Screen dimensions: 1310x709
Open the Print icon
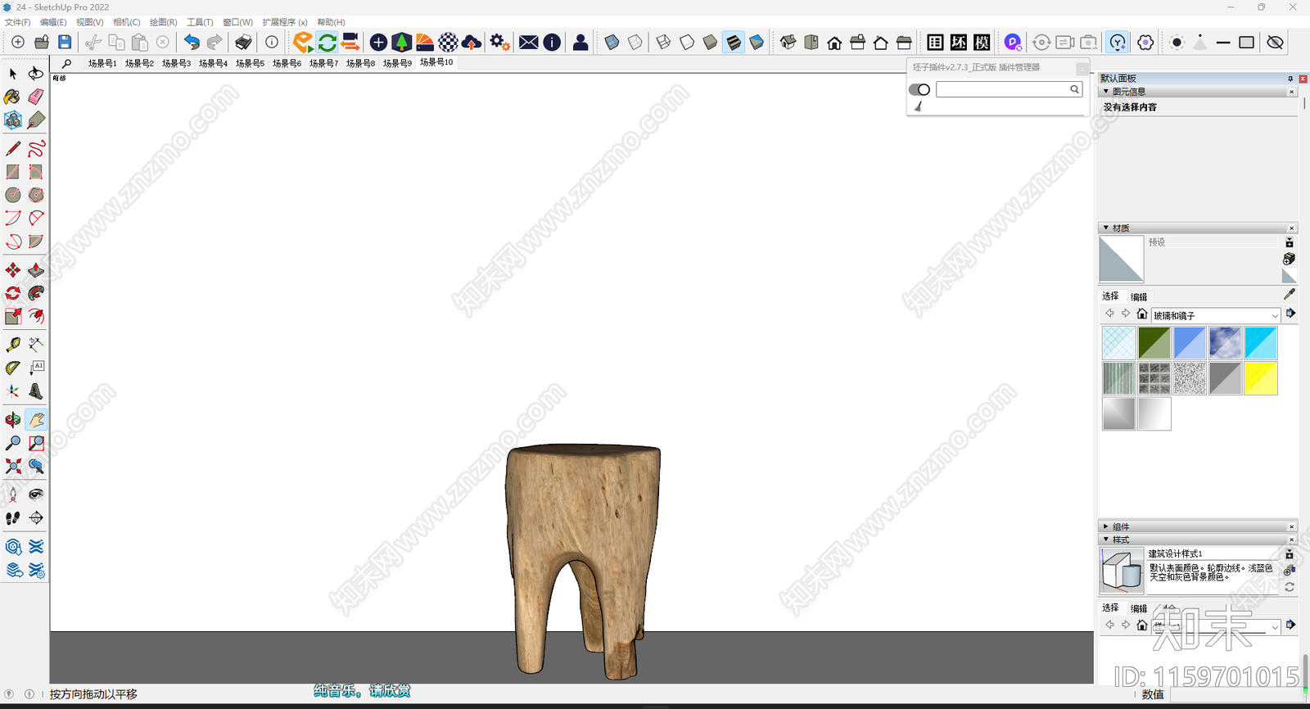tap(244, 42)
